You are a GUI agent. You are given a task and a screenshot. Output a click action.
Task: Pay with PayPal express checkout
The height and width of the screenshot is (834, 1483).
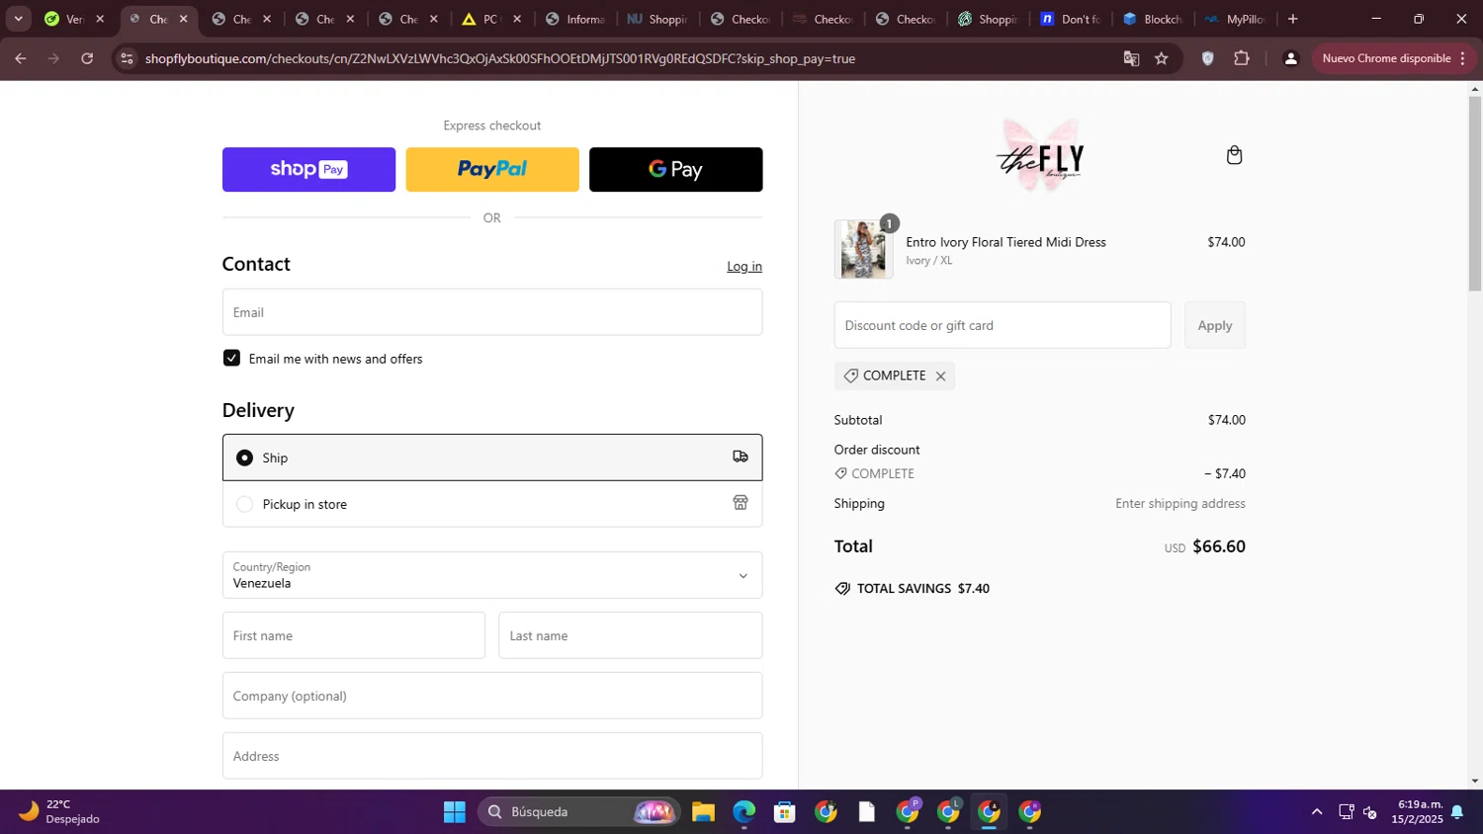492,169
